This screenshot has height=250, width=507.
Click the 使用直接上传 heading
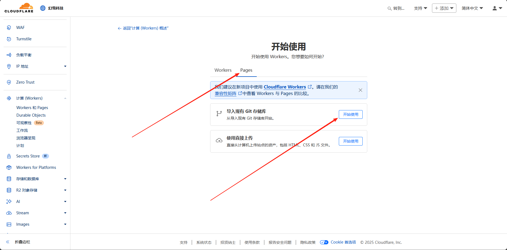click(240, 138)
